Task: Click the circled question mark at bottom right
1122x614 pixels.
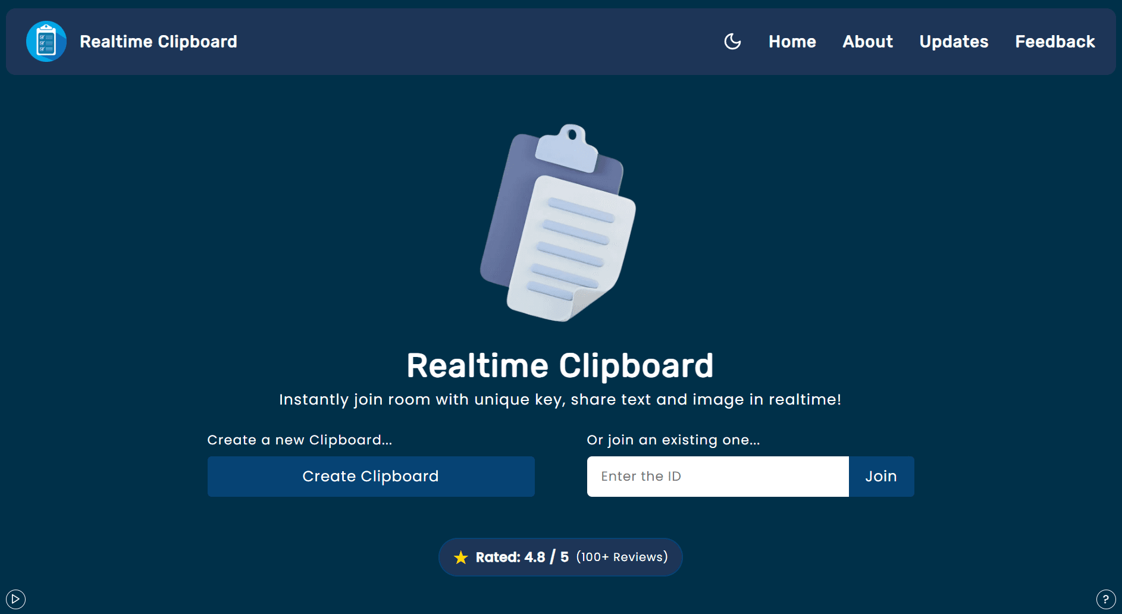Action: [1105, 599]
